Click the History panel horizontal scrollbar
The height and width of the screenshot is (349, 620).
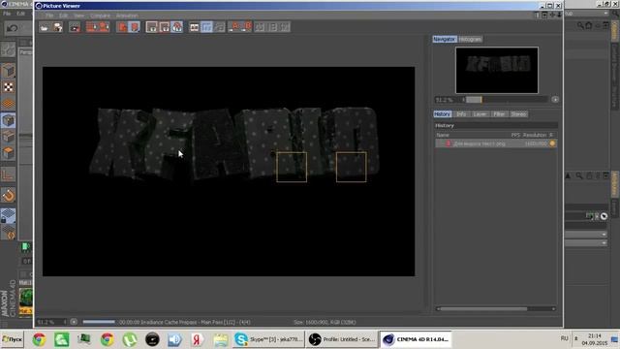click(496, 308)
